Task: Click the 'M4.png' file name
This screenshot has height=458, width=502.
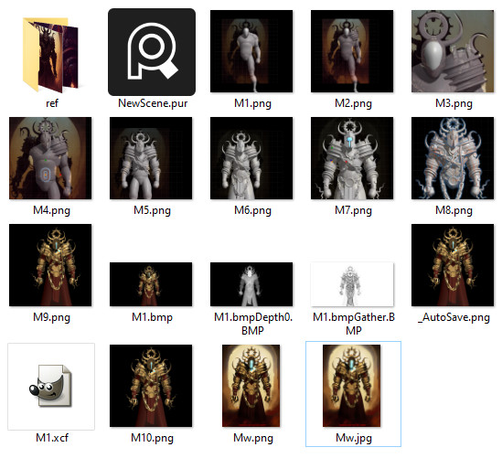Action: pos(51,210)
